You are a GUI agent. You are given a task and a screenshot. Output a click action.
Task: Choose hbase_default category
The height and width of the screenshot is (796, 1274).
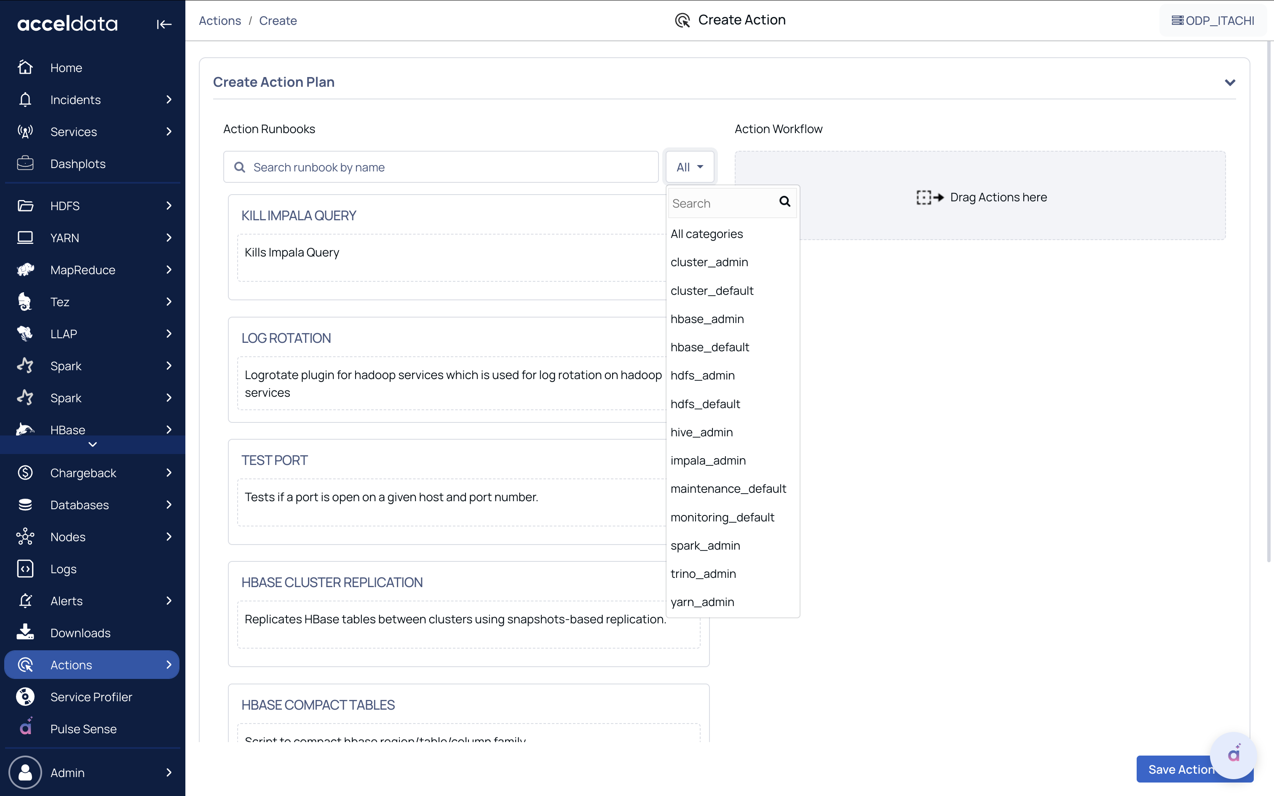click(x=733, y=347)
